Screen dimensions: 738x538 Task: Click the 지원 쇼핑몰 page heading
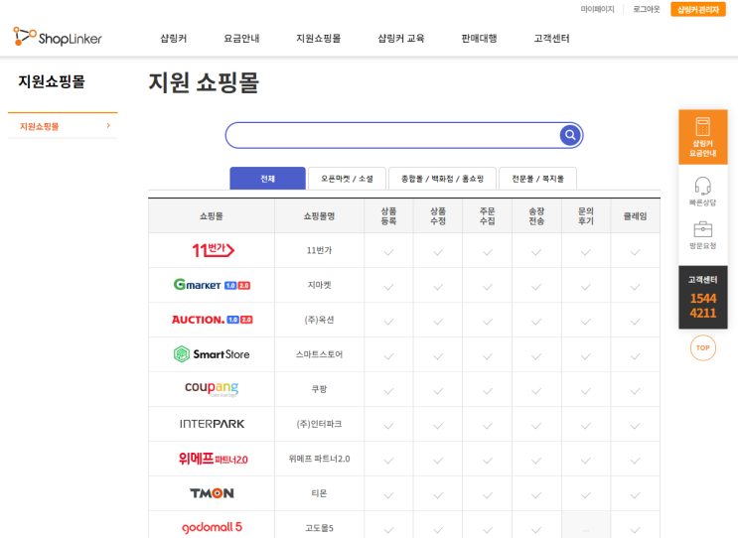tap(204, 82)
